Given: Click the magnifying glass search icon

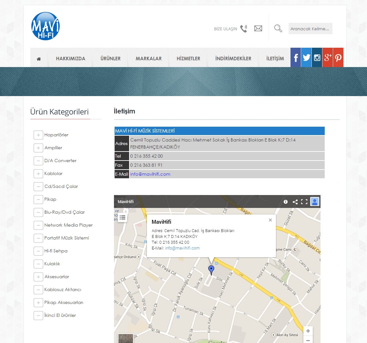Looking at the screenshot, I should (278, 28).
